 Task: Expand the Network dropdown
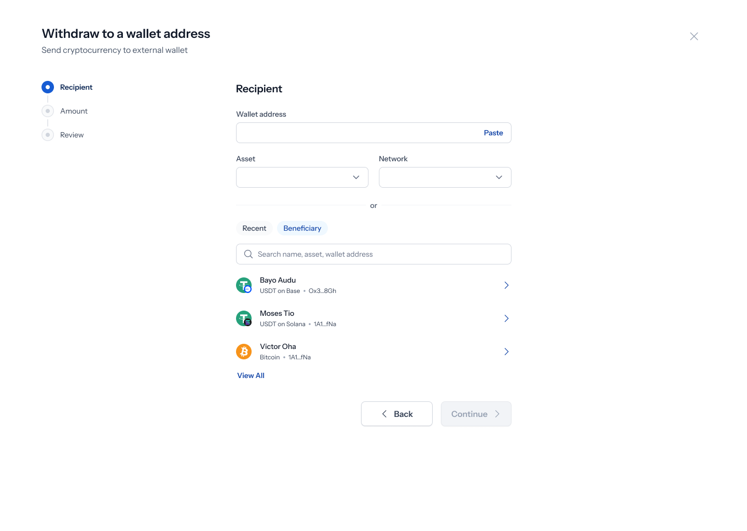coord(445,177)
